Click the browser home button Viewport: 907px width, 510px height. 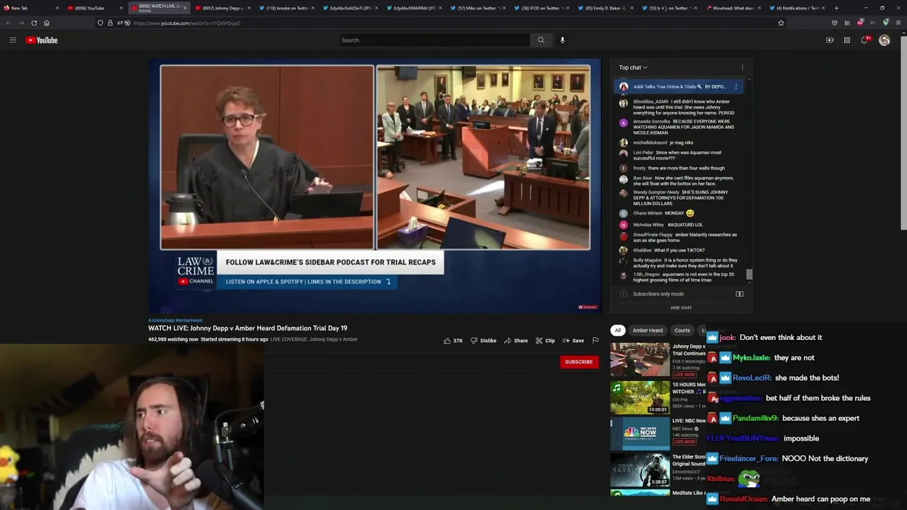pos(47,23)
